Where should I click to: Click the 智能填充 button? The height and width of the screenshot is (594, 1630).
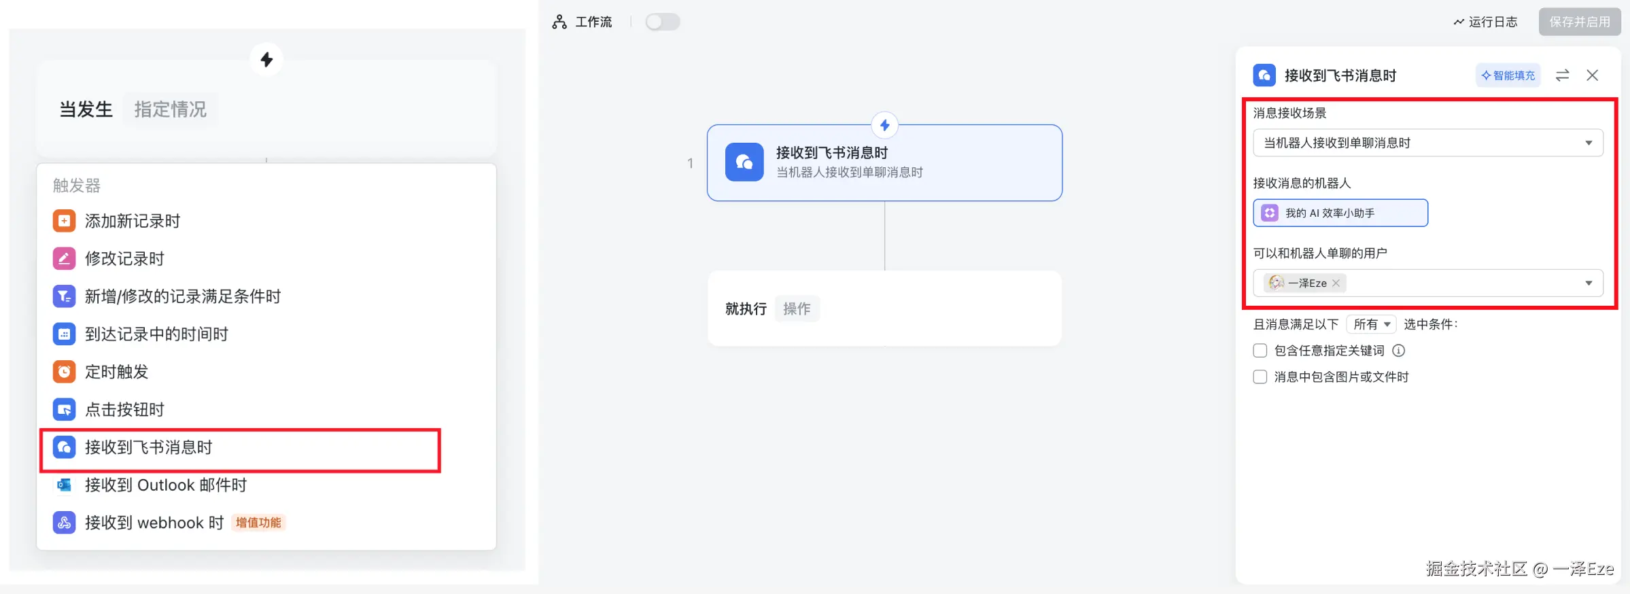pyautogui.click(x=1508, y=75)
